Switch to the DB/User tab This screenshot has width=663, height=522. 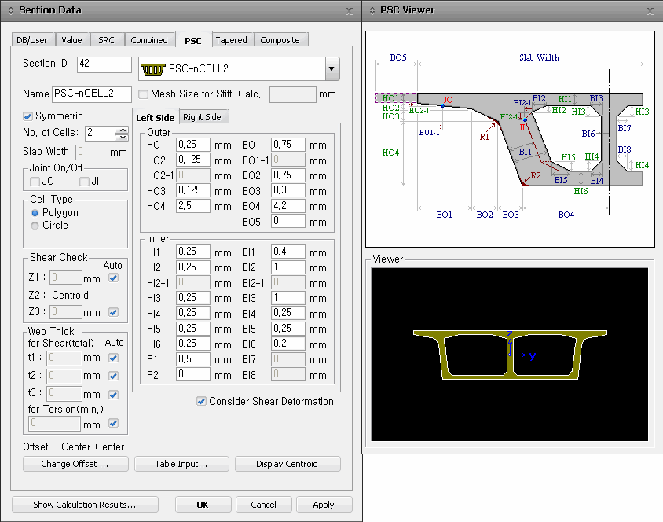click(32, 40)
